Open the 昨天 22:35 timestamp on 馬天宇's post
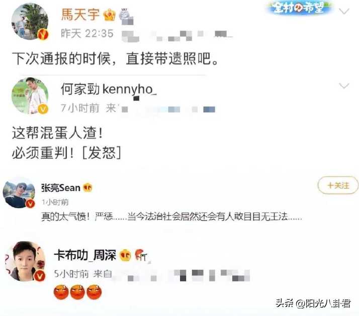 pos(87,34)
